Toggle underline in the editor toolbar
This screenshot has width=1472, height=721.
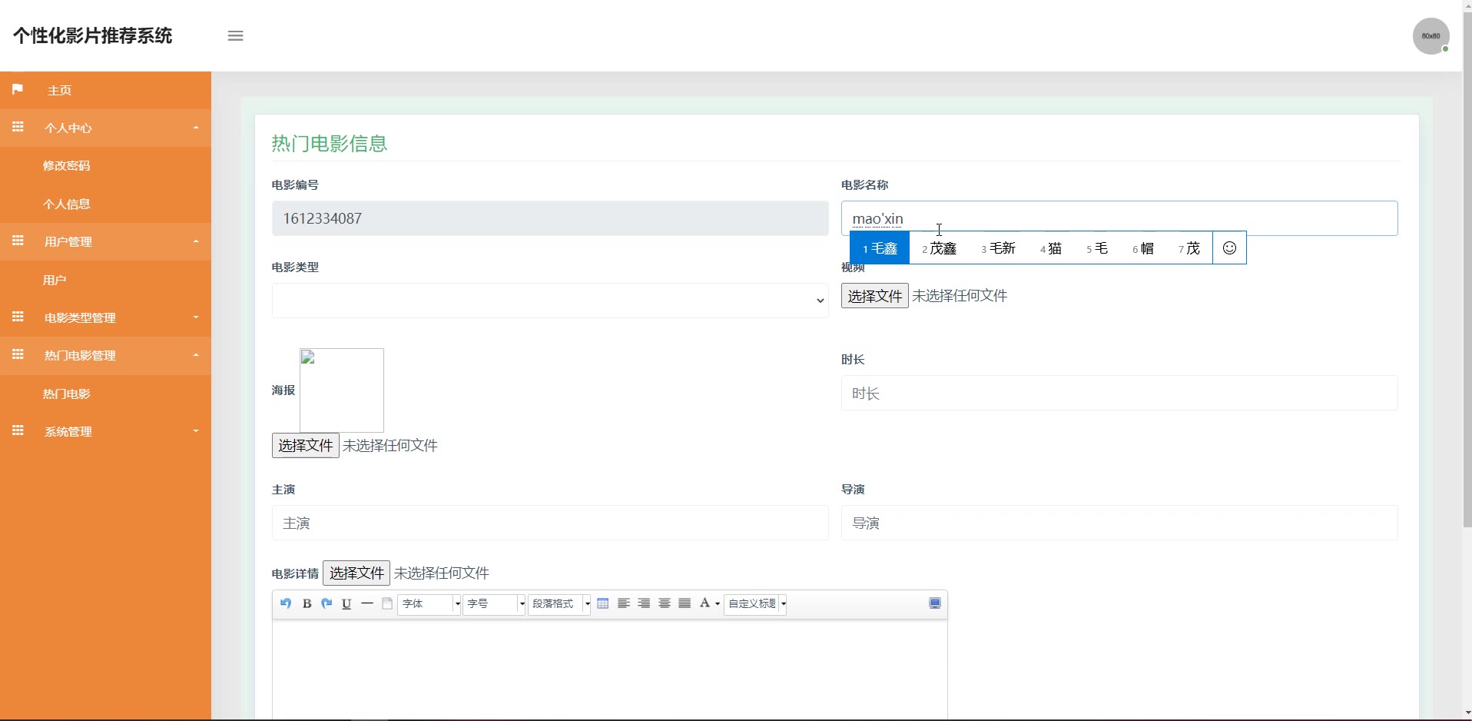click(x=346, y=603)
